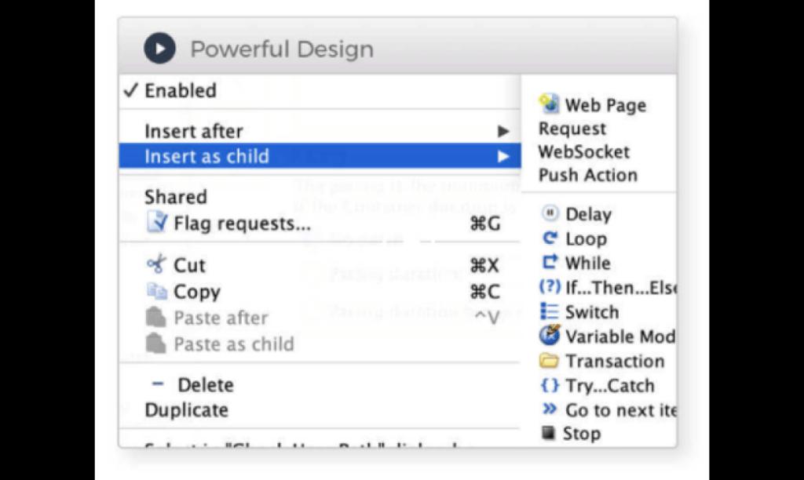Choose Duplicate from the menu

[x=186, y=410]
